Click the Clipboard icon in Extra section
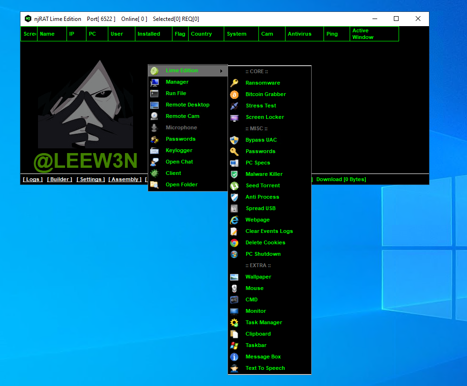The width and height of the screenshot is (467, 386). (x=234, y=334)
